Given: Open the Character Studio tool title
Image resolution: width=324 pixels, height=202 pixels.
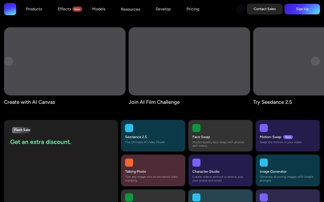Looking at the screenshot, I should tap(206, 172).
